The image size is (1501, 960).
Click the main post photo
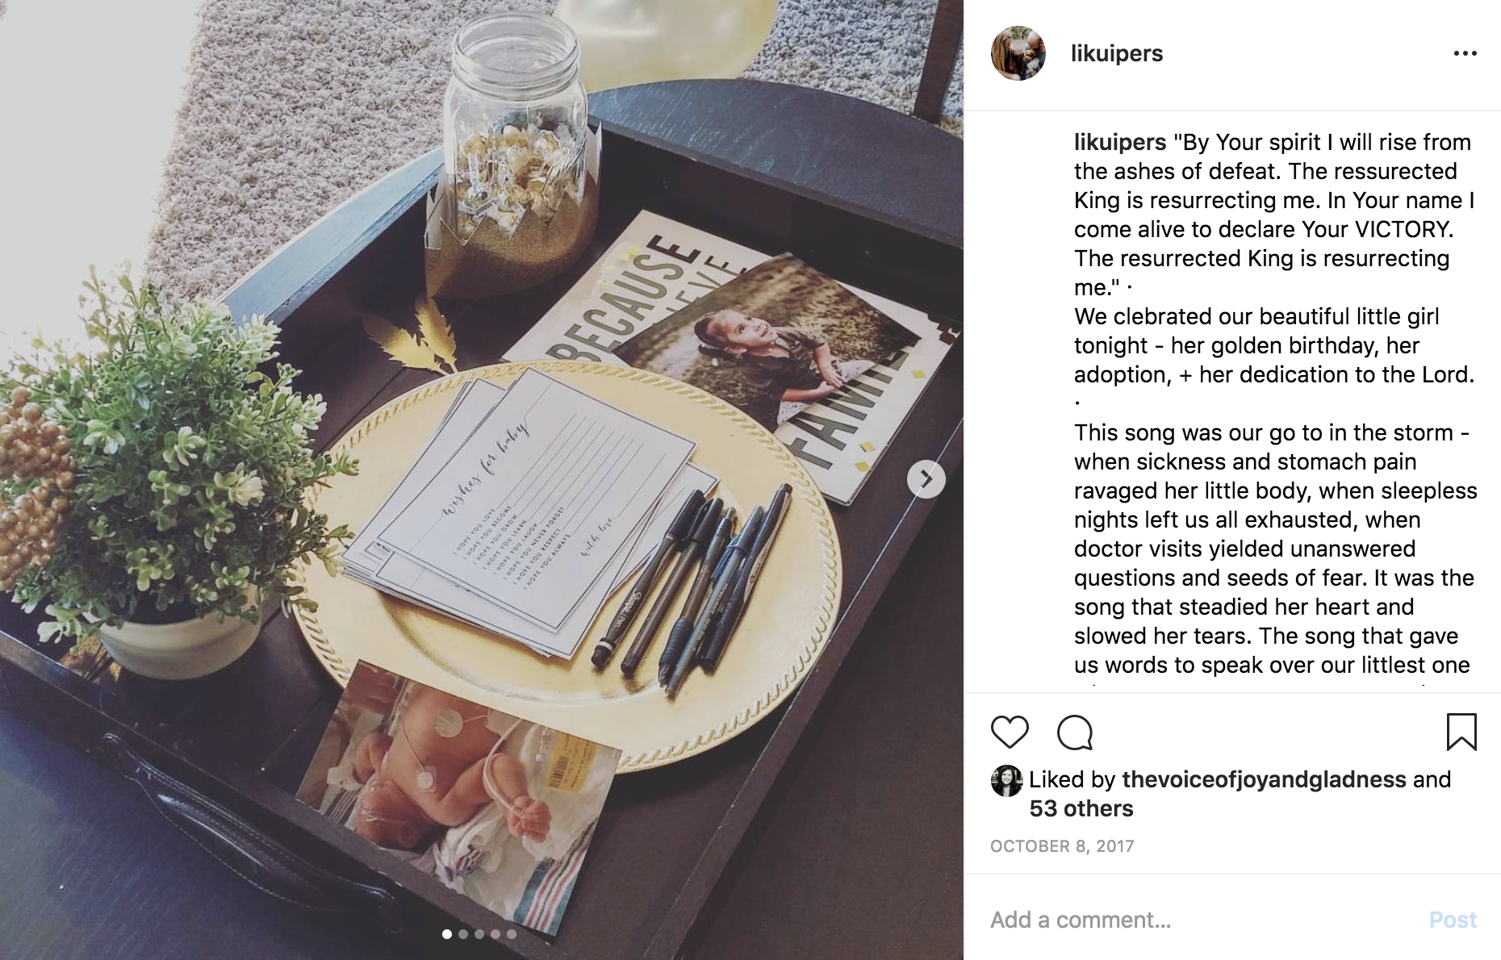482,480
